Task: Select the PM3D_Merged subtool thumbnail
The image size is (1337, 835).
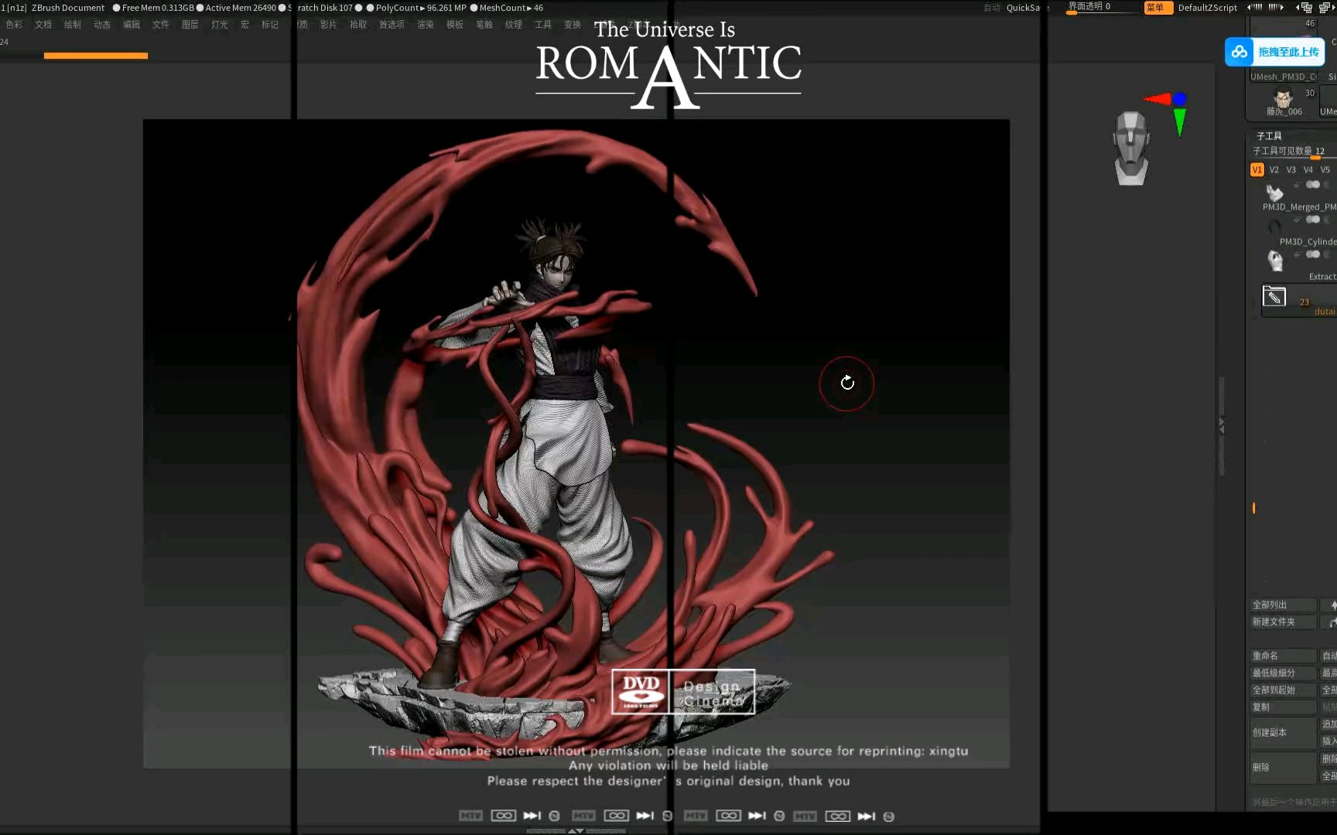Action: tap(1274, 192)
